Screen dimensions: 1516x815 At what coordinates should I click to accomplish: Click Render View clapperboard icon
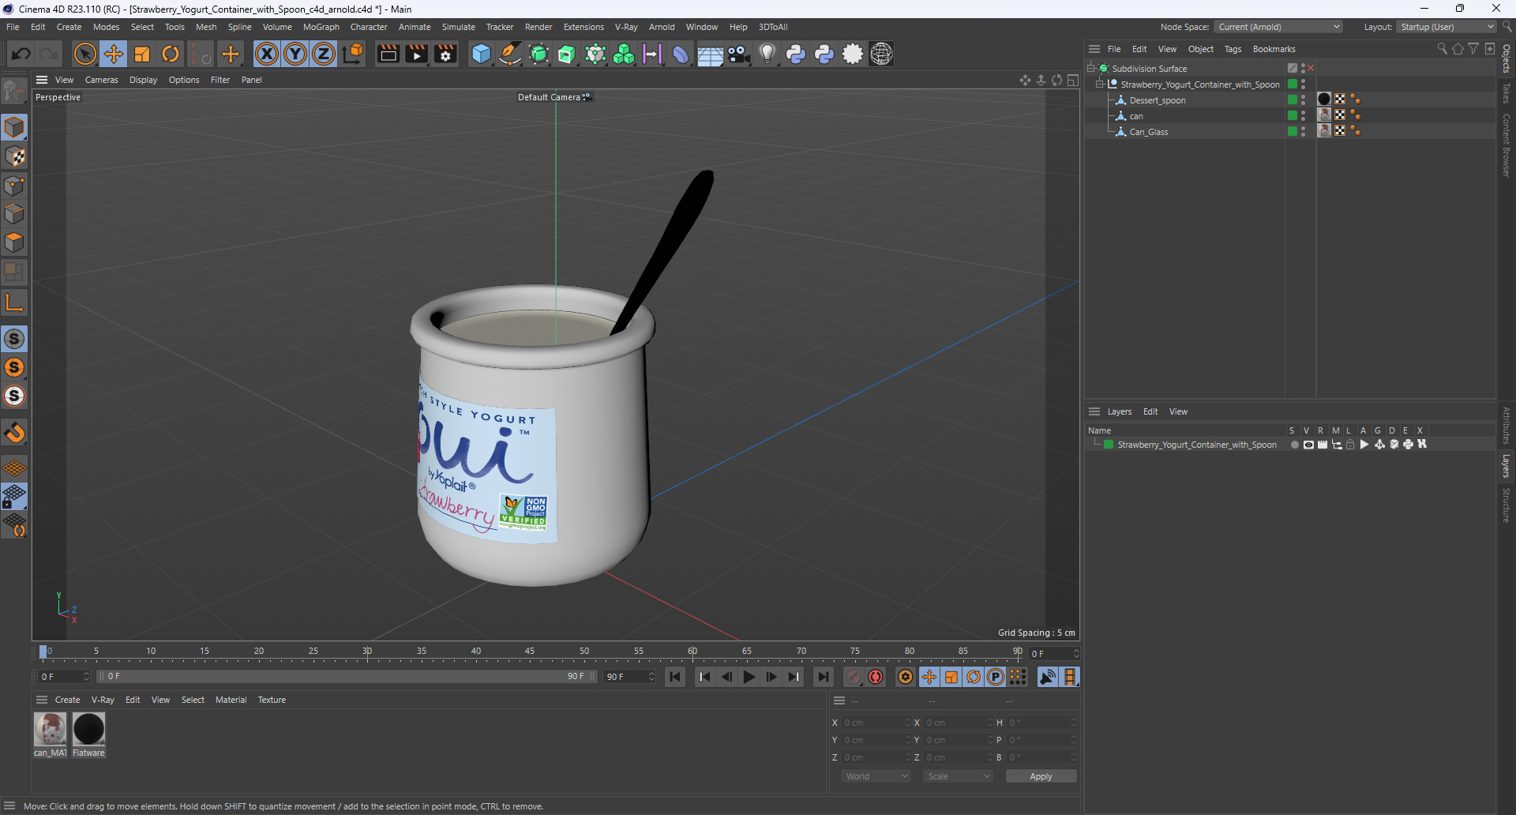pyautogui.click(x=388, y=54)
